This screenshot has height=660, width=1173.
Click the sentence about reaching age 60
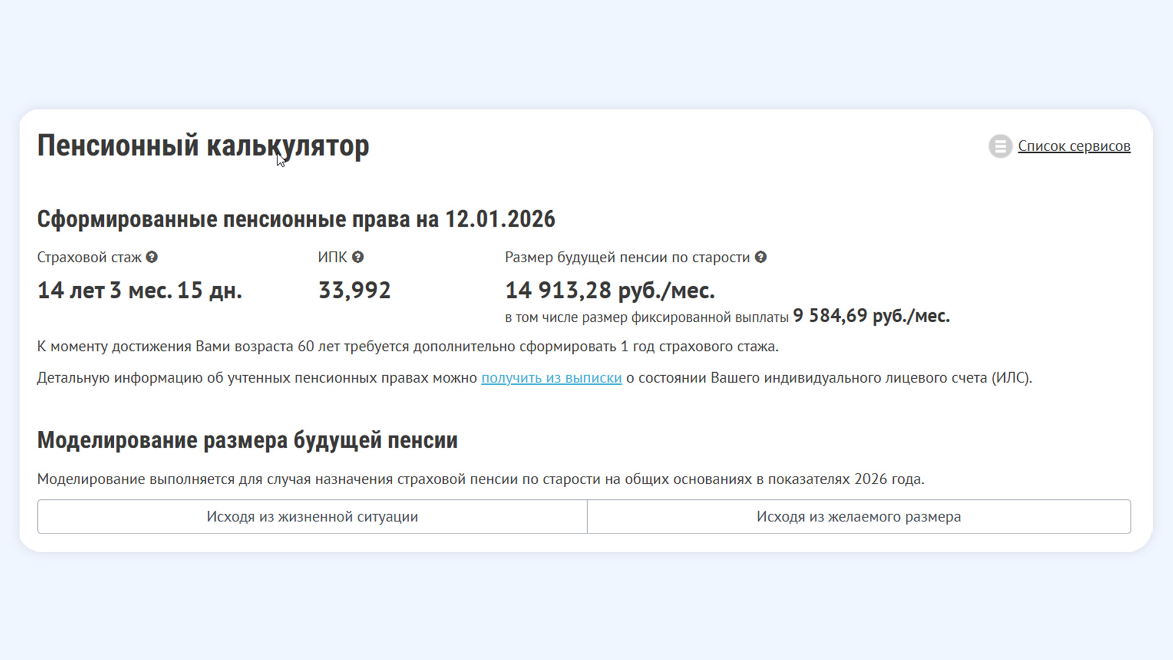(407, 346)
